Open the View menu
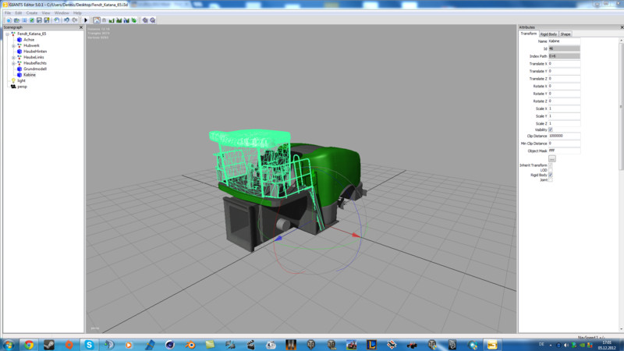624x351 pixels. [46, 13]
